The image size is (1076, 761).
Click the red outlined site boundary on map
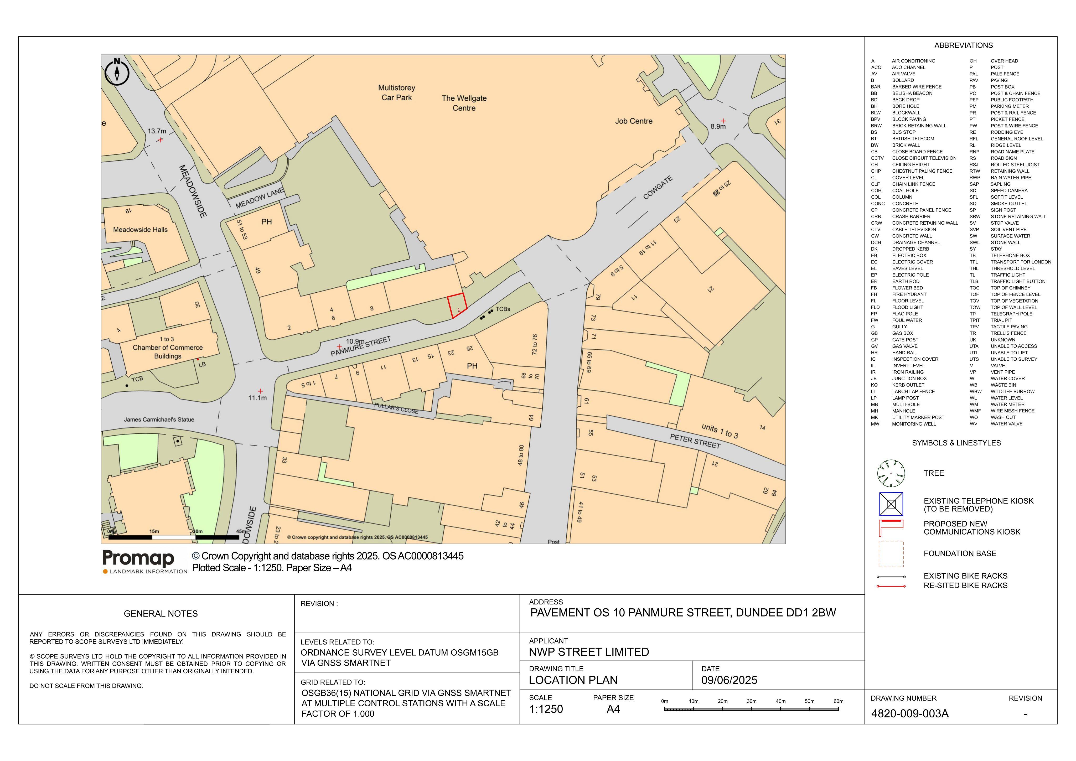click(x=457, y=306)
